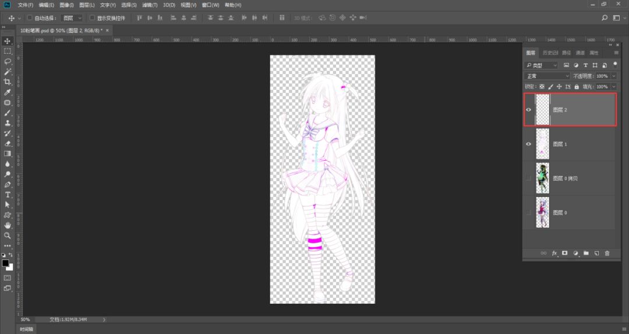
Task: Switch to the 历史记录 panel tab
Action: [549, 53]
